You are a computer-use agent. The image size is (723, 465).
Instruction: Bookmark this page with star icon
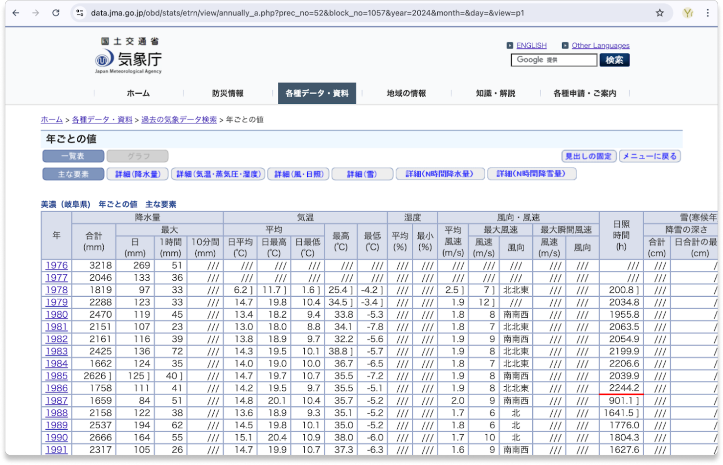pos(660,13)
